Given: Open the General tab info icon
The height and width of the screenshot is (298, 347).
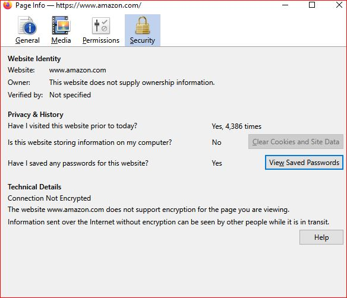Looking at the screenshot, I should (x=27, y=26).
